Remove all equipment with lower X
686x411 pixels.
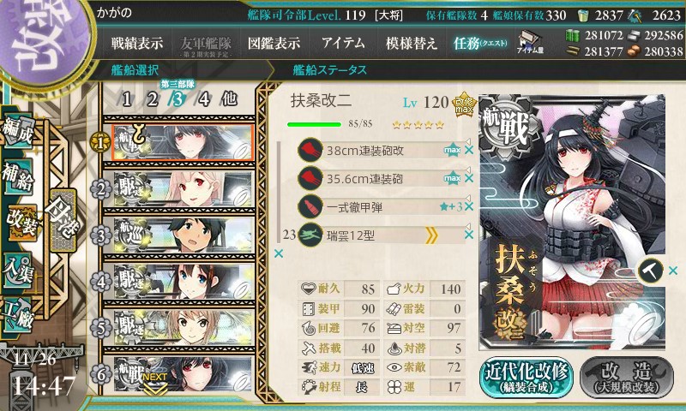278,253
